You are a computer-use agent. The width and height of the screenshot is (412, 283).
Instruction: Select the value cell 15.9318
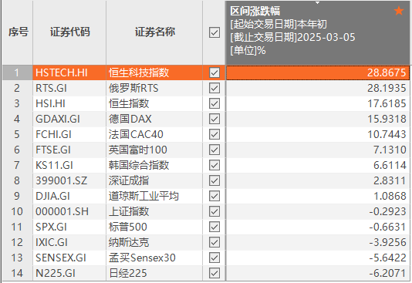(x=318, y=119)
